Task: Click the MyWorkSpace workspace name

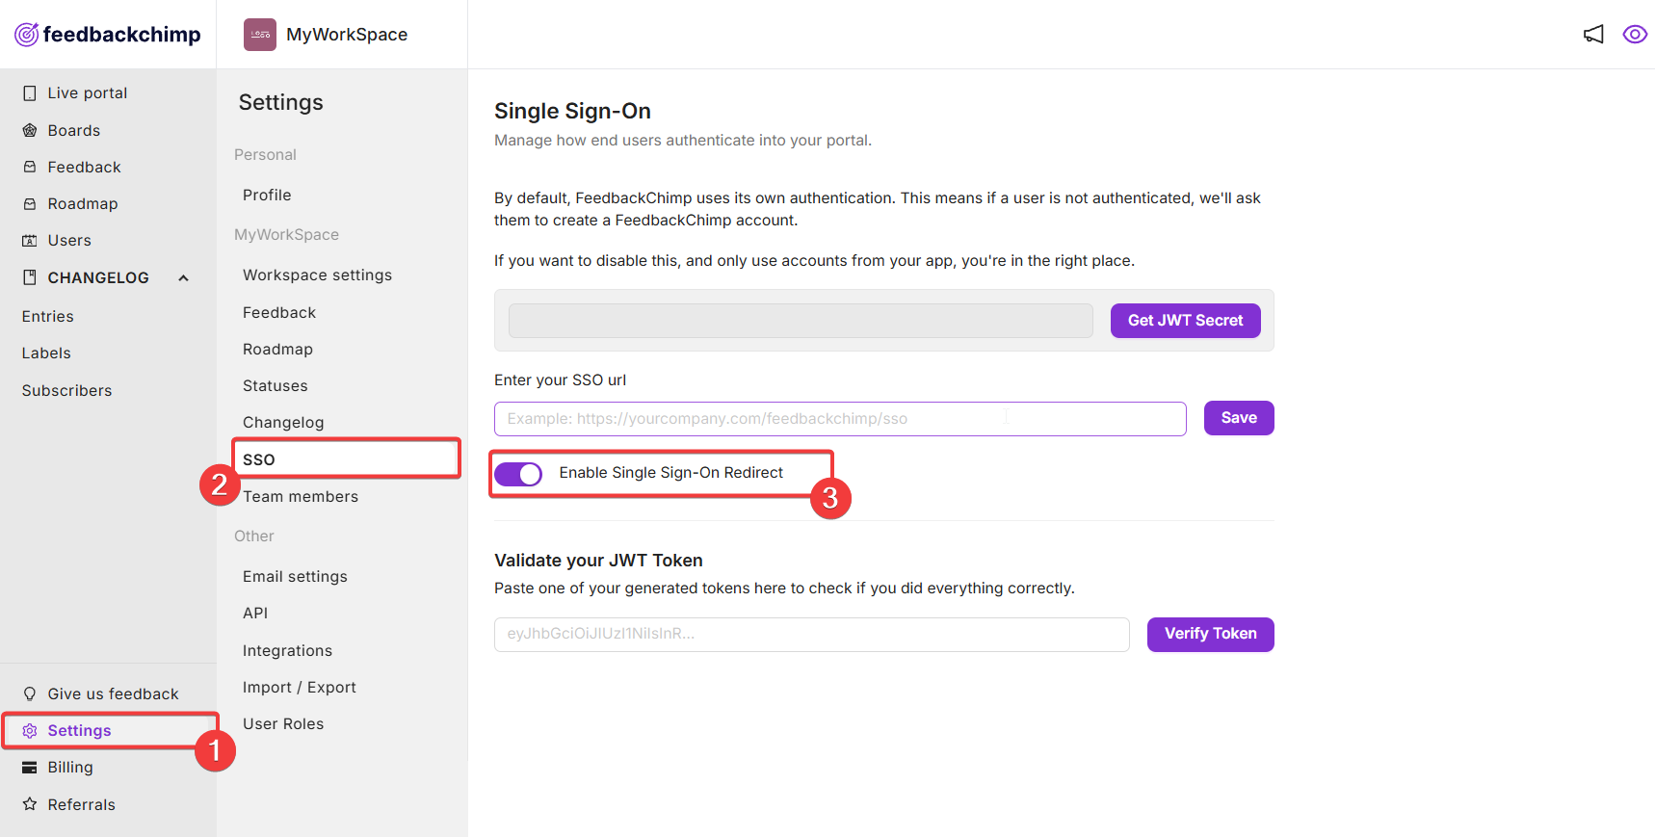Action: point(347,35)
